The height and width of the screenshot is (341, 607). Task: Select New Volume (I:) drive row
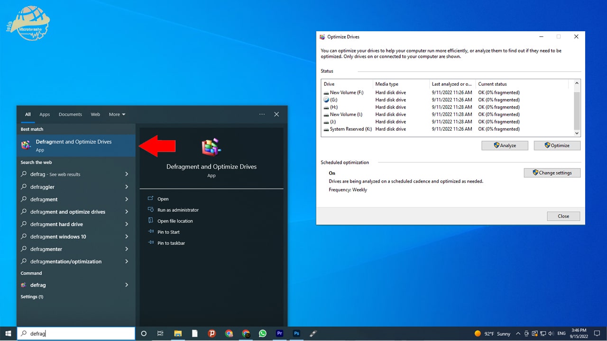tap(447, 114)
